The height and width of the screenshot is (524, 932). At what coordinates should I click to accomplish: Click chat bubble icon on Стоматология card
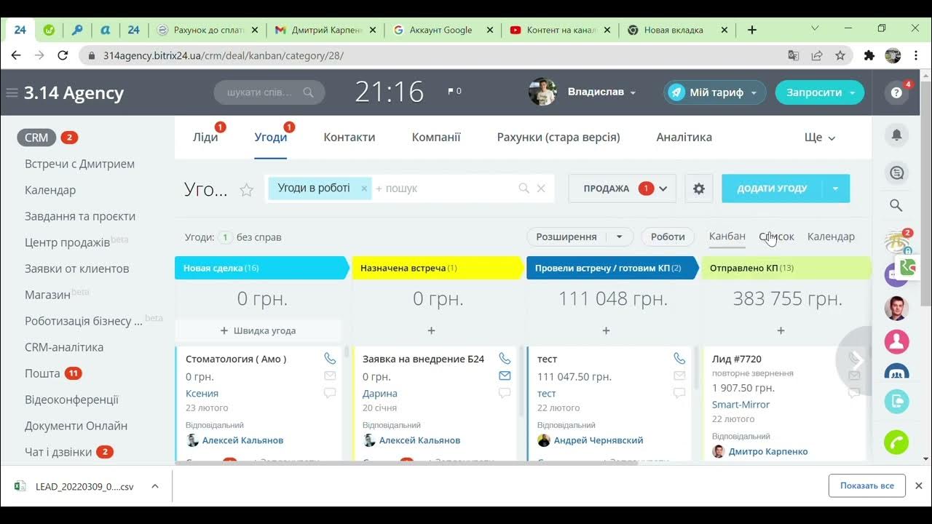330,393
